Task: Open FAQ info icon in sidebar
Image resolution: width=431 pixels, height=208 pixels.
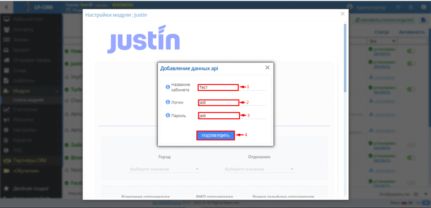Action: [x=7, y=150]
